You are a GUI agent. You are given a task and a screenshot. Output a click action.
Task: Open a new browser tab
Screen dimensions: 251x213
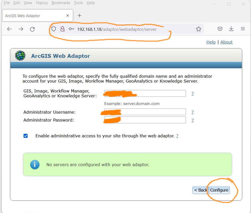tap(79, 15)
